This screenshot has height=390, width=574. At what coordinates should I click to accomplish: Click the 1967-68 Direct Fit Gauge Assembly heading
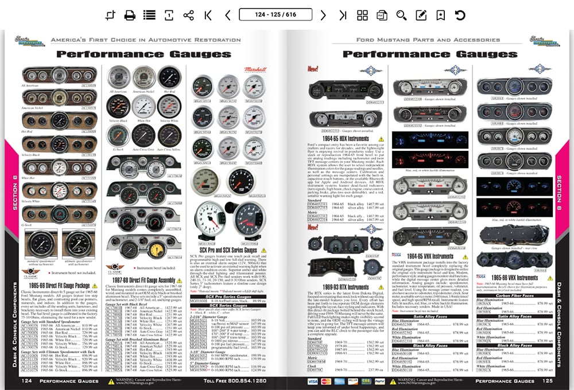pyautogui.click(x=144, y=280)
